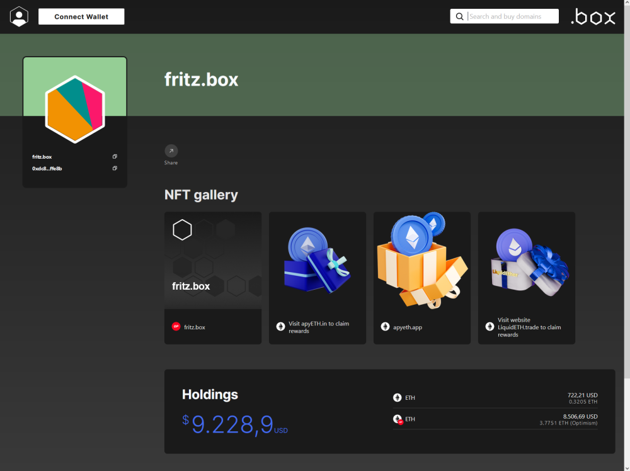Click the 'Visit apyETH.in to claim rewards' caption
The height and width of the screenshot is (471, 630).
[x=319, y=327]
